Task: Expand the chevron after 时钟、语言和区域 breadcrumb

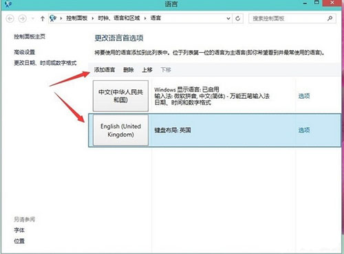Action: [145, 19]
